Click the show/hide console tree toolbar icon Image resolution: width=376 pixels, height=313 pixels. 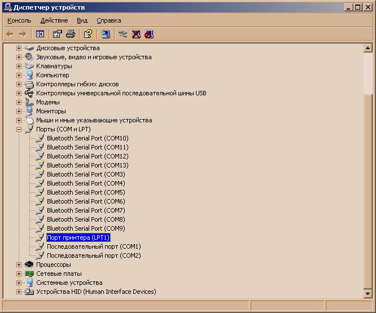click(x=40, y=34)
